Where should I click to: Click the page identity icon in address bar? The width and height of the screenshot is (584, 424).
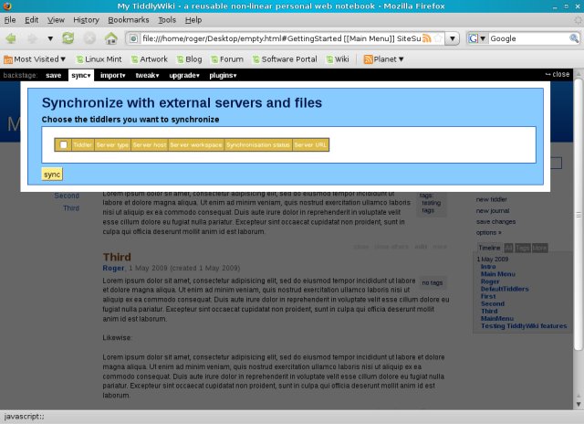pyautogui.click(x=134, y=38)
